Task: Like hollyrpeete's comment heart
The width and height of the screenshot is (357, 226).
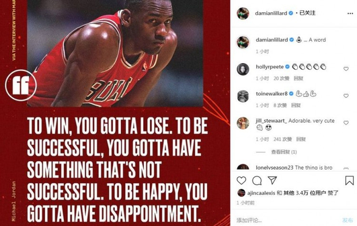Action: (346, 69)
